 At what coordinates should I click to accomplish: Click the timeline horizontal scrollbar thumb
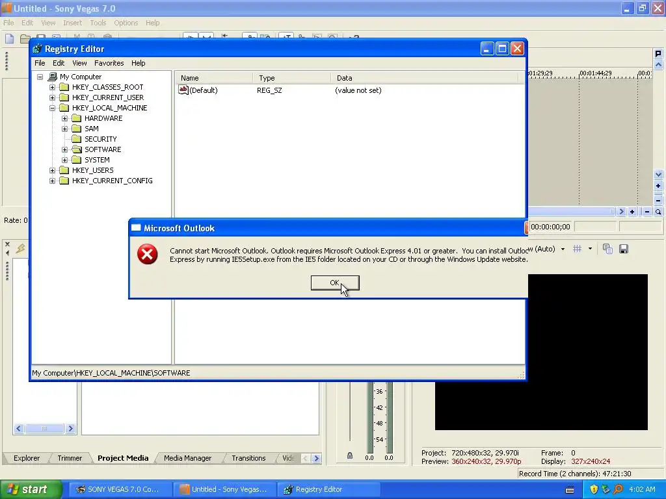572,211
